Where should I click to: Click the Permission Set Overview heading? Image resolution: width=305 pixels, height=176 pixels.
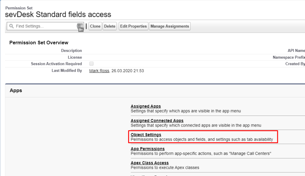click(39, 43)
